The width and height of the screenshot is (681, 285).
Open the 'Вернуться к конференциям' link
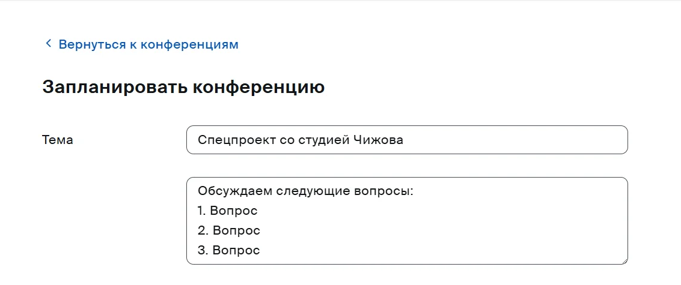tap(148, 44)
